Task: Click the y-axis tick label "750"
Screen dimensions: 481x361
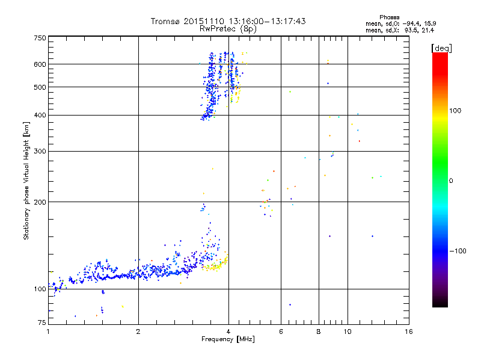Action: pos(40,38)
